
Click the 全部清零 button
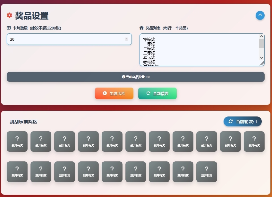[157, 93]
